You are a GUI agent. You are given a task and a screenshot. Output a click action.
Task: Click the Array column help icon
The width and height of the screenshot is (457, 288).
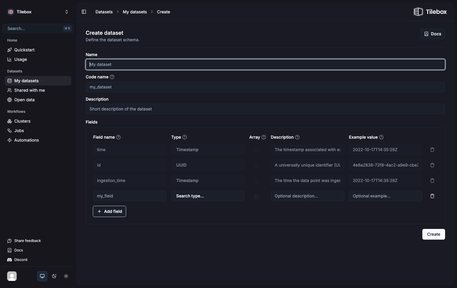[264, 137]
